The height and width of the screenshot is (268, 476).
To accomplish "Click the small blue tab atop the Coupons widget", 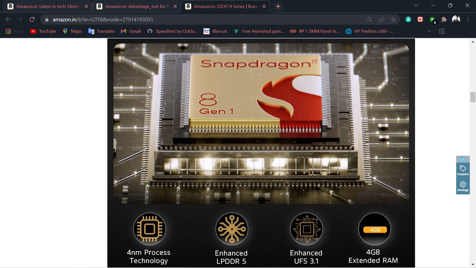I will pyautogui.click(x=463, y=159).
